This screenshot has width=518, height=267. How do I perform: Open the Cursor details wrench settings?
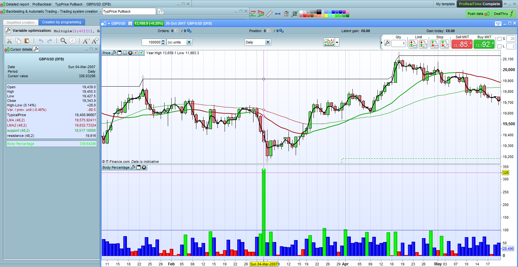coord(36,49)
